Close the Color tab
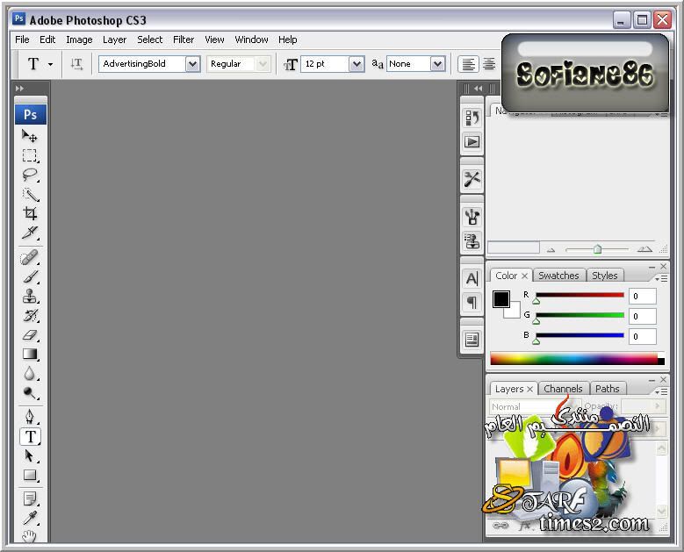 (524, 276)
